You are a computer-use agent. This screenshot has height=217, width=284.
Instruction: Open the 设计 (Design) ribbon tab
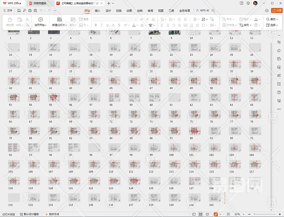[x=108, y=10]
